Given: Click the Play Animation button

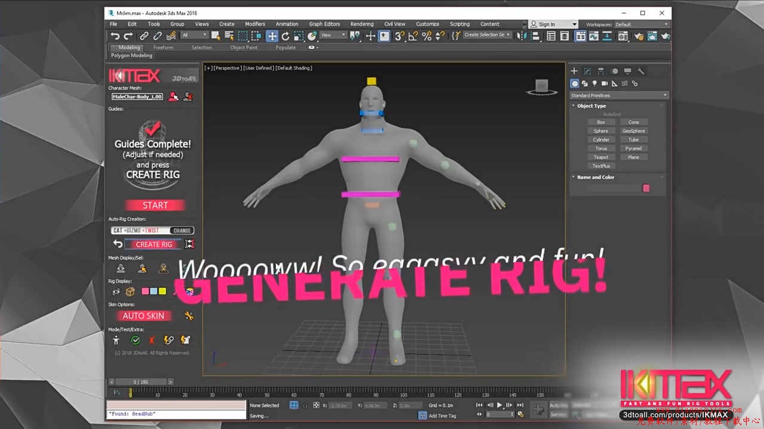Looking at the screenshot, I should point(500,405).
